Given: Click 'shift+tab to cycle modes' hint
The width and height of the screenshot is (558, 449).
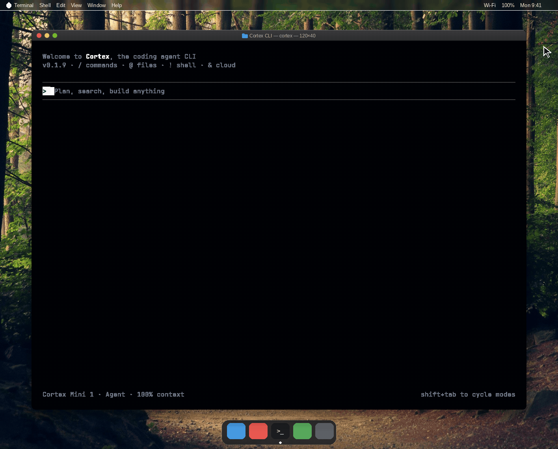Looking at the screenshot, I should pyautogui.click(x=468, y=394).
